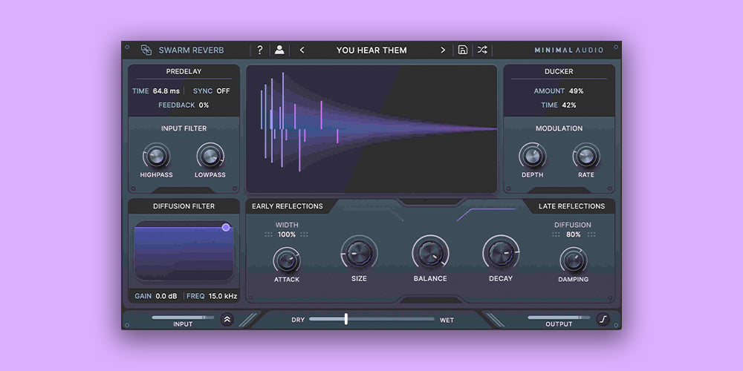Click the Minimal Audio brand logo
Image resolution: width=743 pixels, height=371 pixels.
click(568, 50)
